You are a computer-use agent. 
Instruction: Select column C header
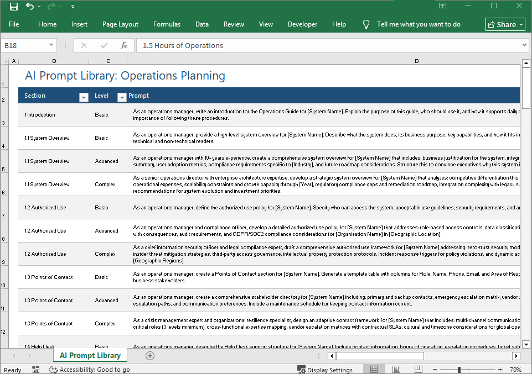click(109, 61)
